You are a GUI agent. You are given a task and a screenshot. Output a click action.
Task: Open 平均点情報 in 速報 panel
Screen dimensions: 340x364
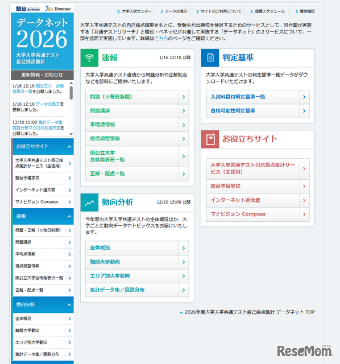point(137,125)
